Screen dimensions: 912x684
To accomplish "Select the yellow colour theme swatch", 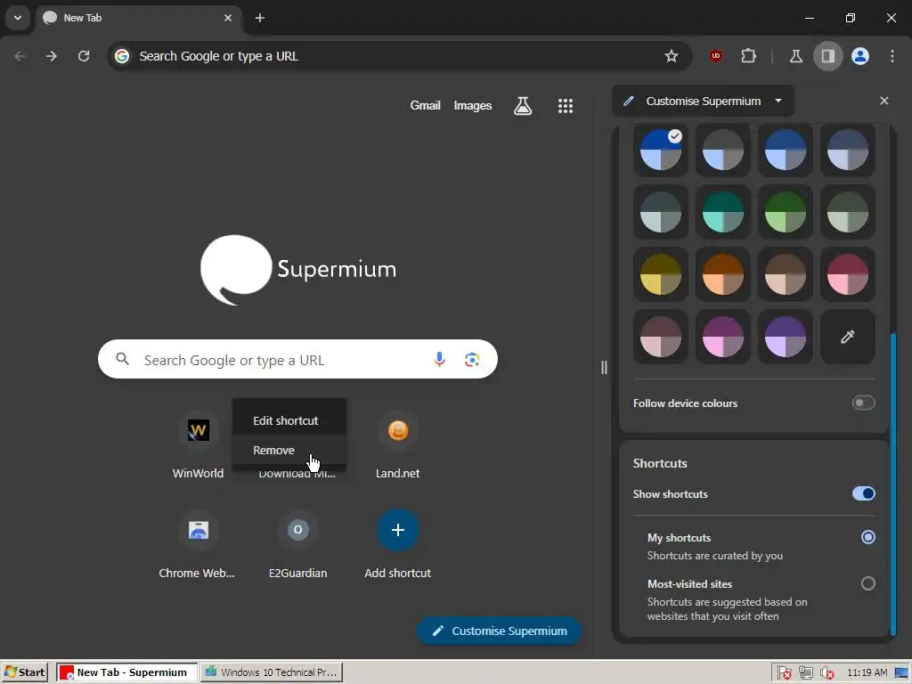I will (660, 274).
